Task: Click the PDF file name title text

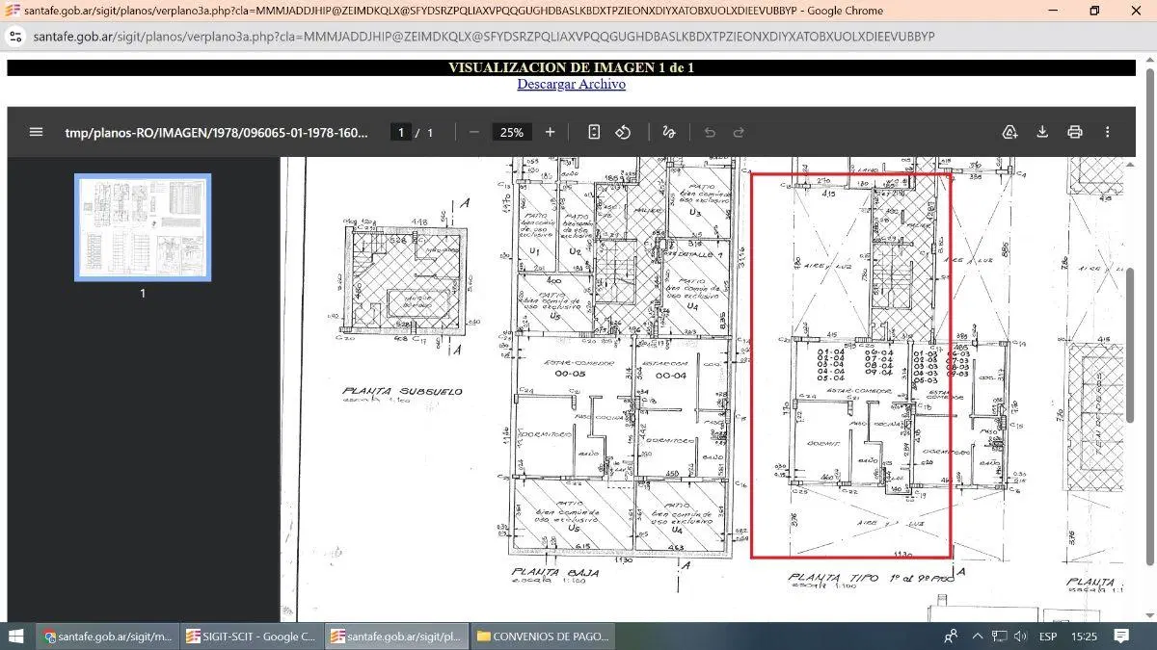Action: coord(217,132)
